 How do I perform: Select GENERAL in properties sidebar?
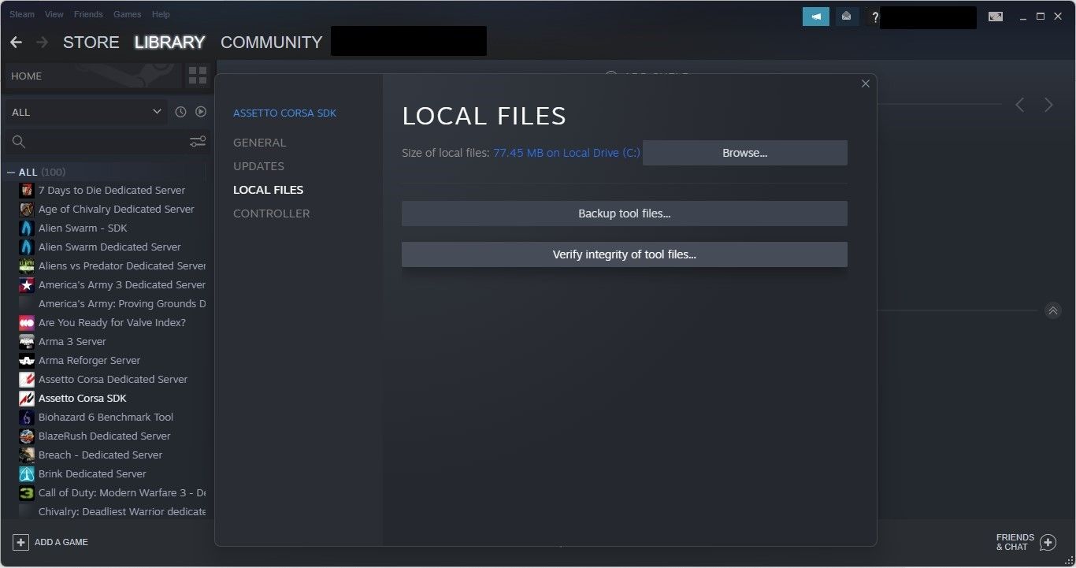pyautogui.click(x=260, y=143)
